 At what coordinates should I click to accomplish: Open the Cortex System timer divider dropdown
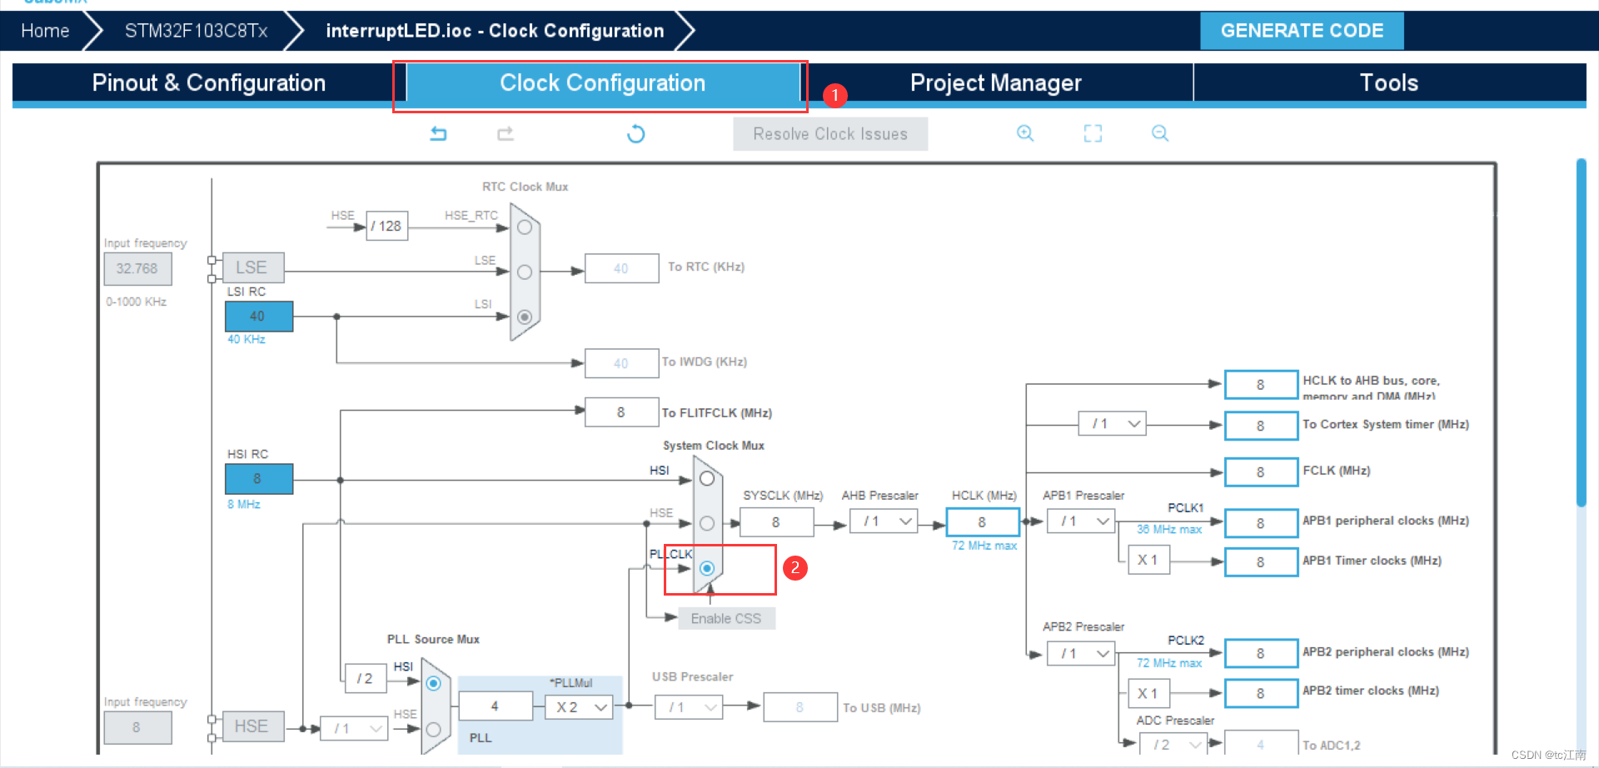(x=1112, y=424)
